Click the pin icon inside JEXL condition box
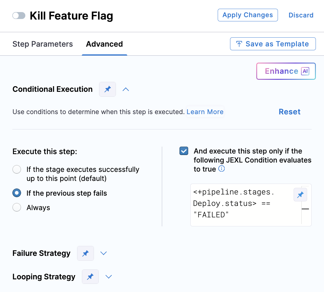This screenshot has height=292, width=324. click(300, 195)
